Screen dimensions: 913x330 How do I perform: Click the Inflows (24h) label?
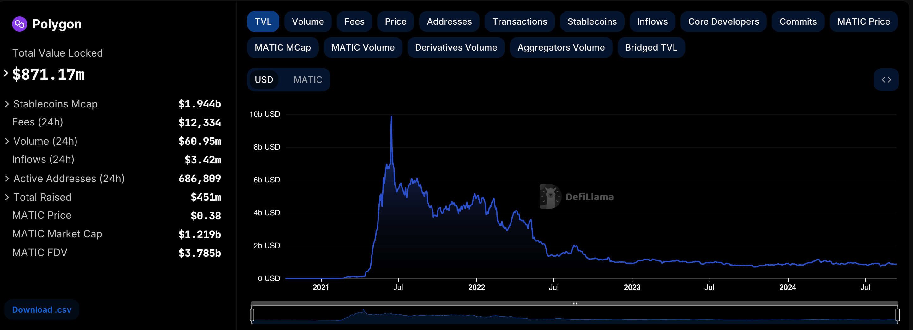pyautogui.click(x=43, y=159)
